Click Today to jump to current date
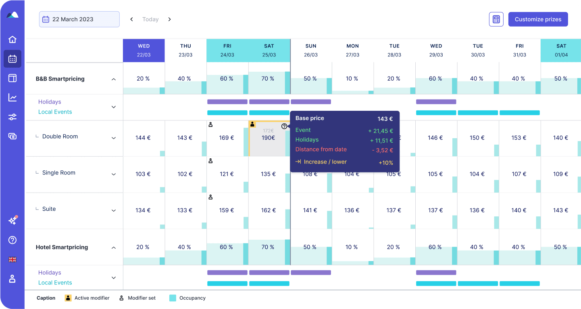Screen dimensions: 581x309 click(150, 19)
